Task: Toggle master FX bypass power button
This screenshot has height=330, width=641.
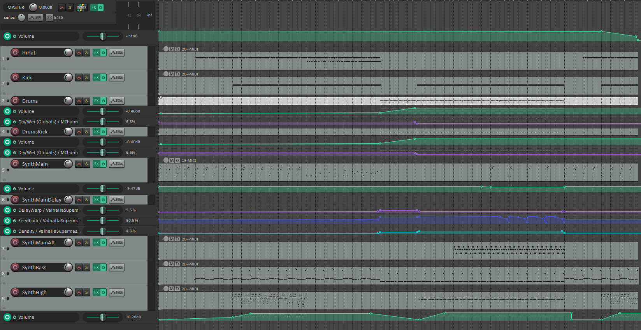Action: (100, 7)
